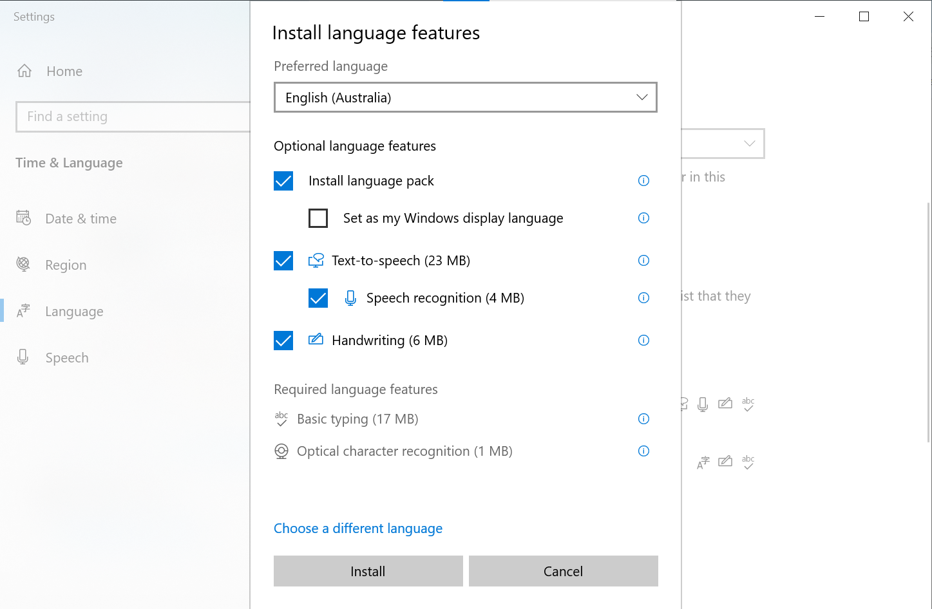The height and width of the screenshot is (609, 932).
Task: Uncheck Install language pack
Action: click(x=283, y=181)
